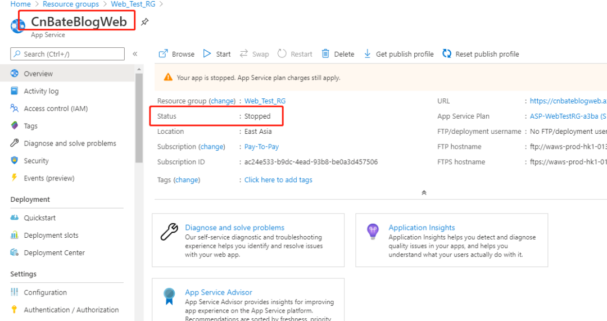Open the Pay-To-Pay subscription link
This screenshot has width=607, height=321.
(x=261, y=146)
